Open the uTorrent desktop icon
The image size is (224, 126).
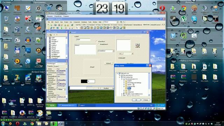[x=183, y=19]
